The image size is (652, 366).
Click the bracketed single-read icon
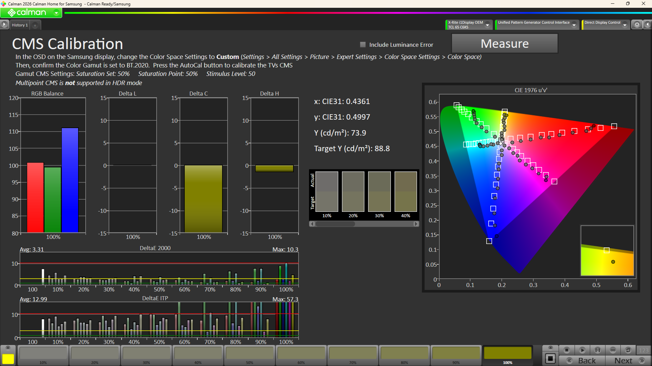[x=598, y=350]
